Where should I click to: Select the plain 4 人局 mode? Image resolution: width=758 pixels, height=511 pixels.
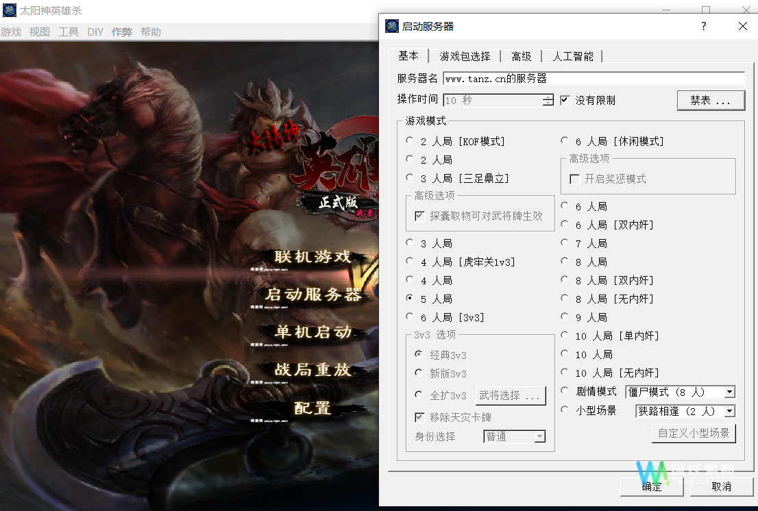click(410, 279)
